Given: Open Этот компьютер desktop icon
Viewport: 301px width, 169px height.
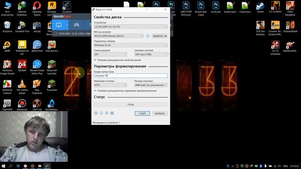Looking at the screenshot, I should (x=7, y=8).
